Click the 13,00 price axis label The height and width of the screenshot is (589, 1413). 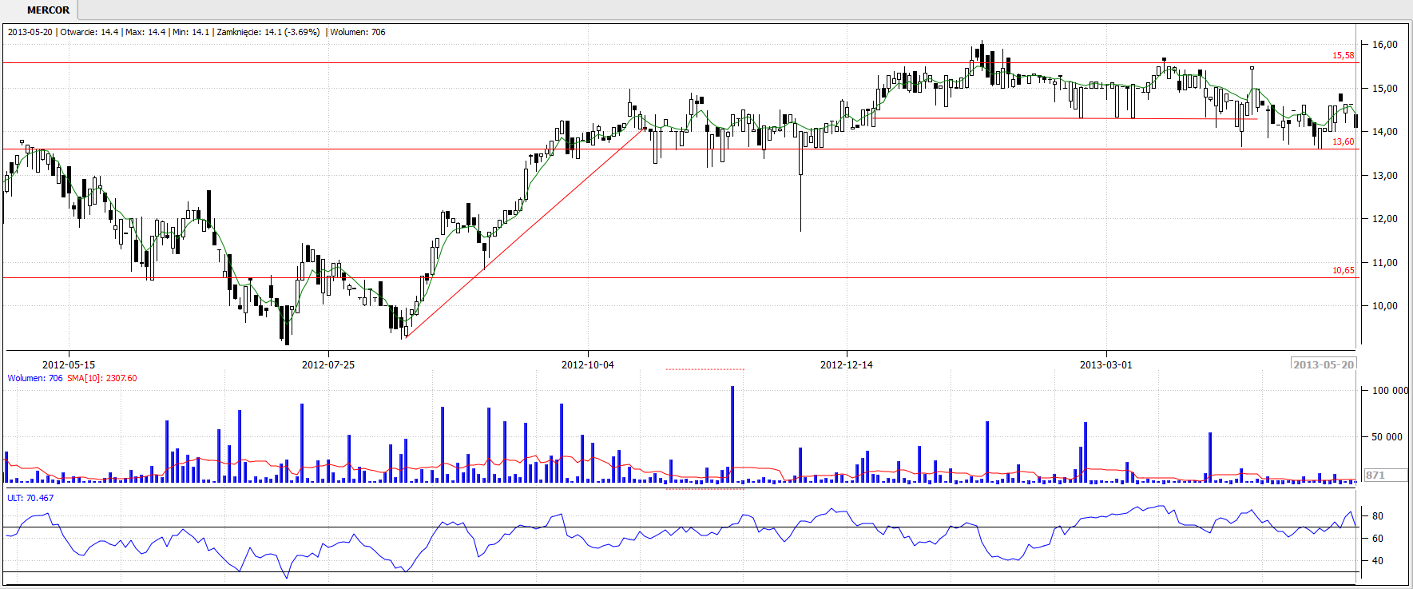click(1385, 176)
